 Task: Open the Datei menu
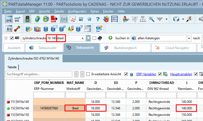[x=8, y=11]
